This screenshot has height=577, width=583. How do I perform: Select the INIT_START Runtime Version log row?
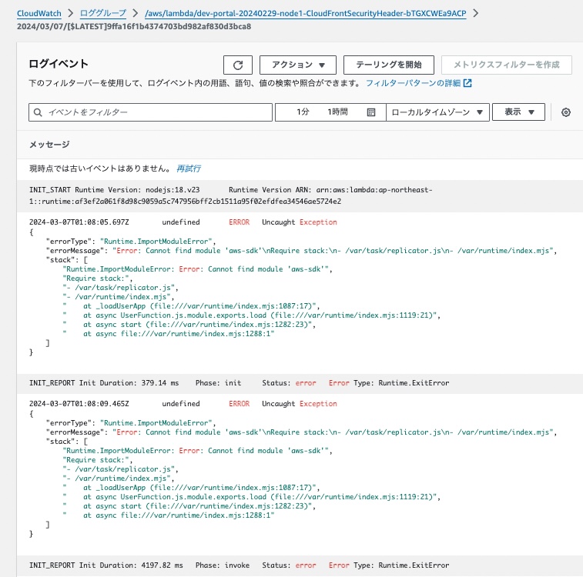300,195
